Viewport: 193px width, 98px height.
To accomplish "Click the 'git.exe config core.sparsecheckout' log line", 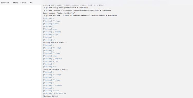I will (66, 8).
